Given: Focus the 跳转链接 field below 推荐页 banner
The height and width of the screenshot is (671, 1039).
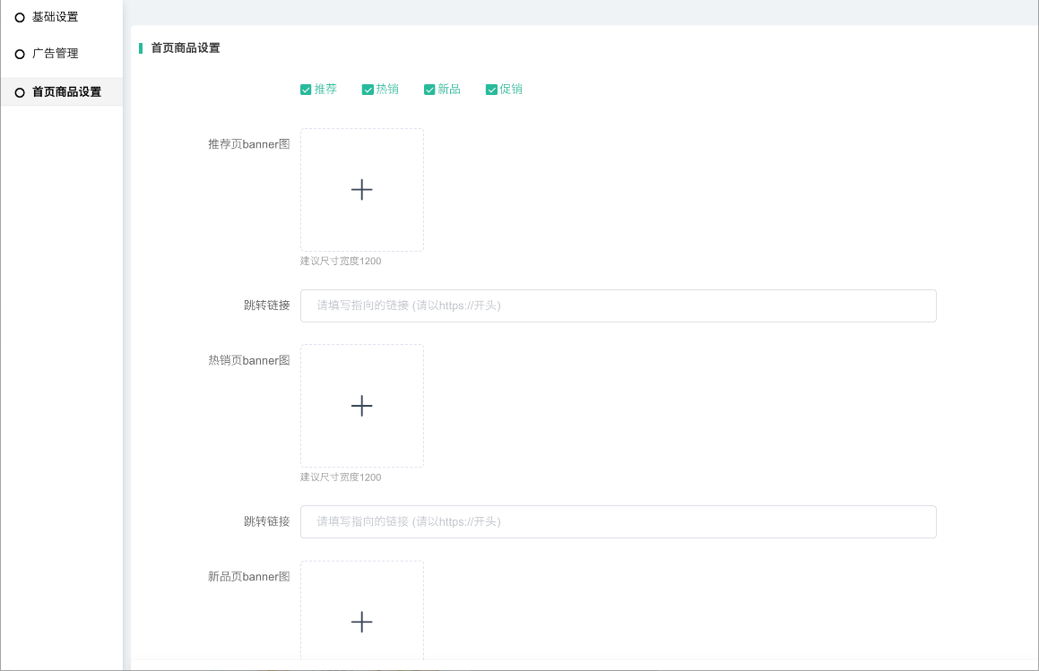Looking at the screenshot, I should (618, 305).
